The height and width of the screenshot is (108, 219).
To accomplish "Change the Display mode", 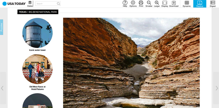I will (165, 4).
